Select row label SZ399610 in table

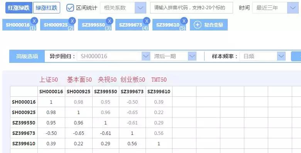[x=24, y=143]
